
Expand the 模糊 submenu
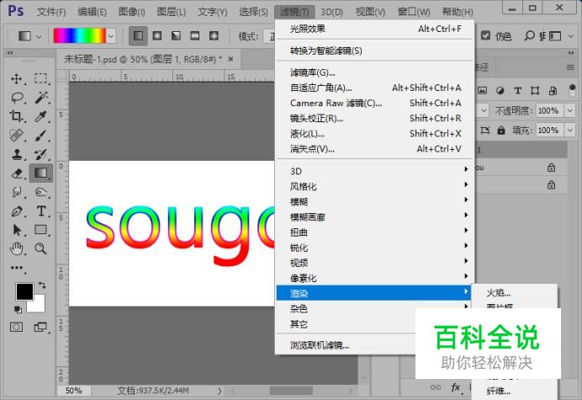375,201
